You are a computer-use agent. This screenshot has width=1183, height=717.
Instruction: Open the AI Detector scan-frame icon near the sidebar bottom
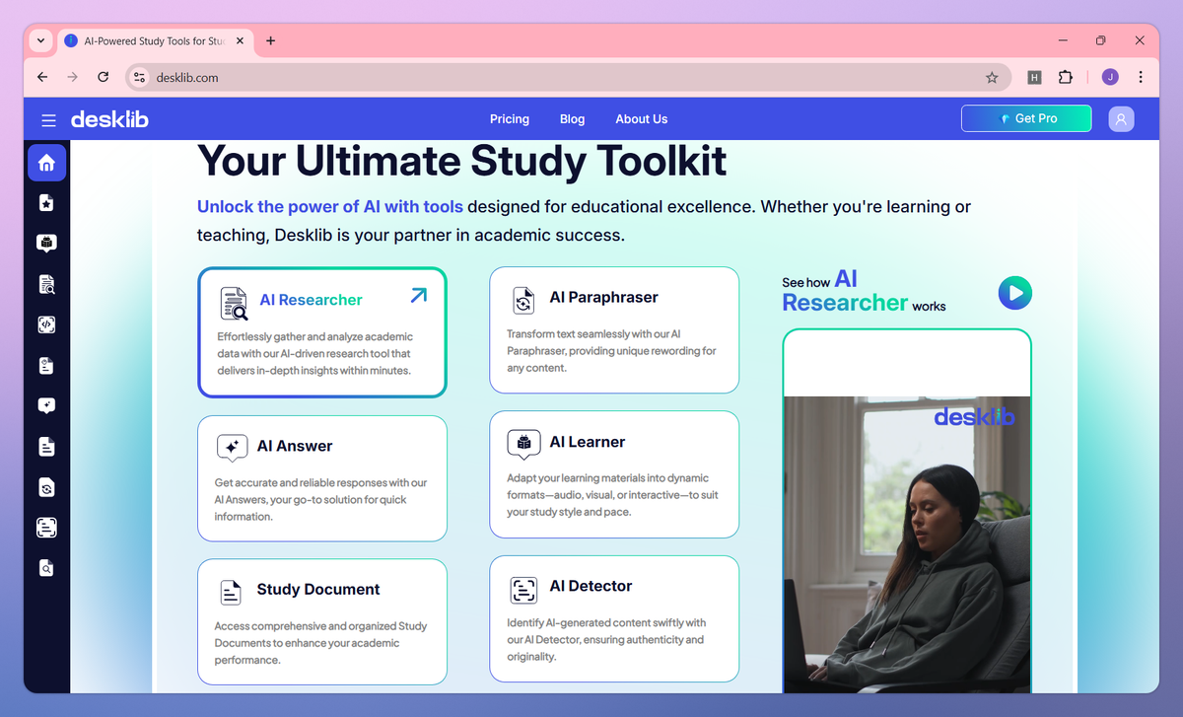pos(46,527)
